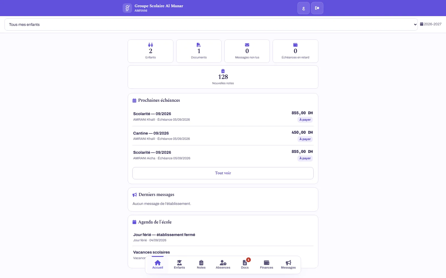This screenshot has width=446, height=278.
Task: Select the Scolarité 09/2026 row for AMRANI Khalil
Action: click(x=223, y=116)
